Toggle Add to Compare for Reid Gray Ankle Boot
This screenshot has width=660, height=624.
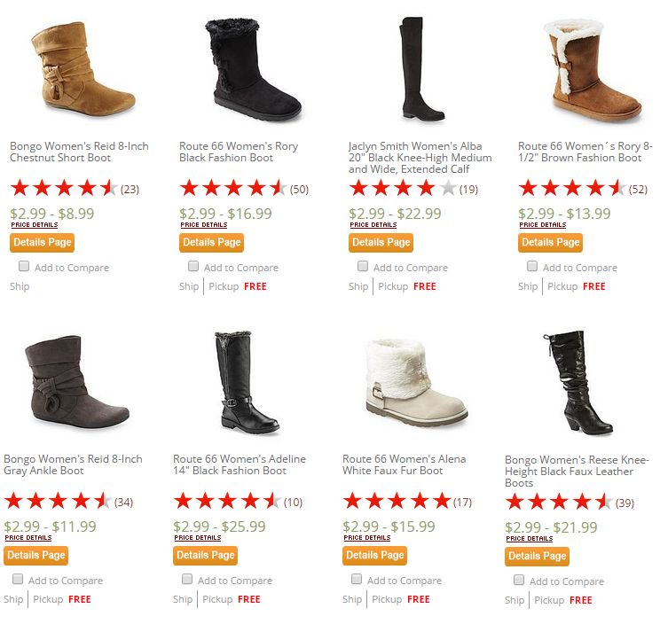tap(18, 579)
